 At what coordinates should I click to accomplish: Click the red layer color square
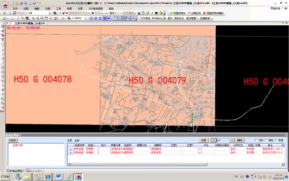[x=67, y=13]
